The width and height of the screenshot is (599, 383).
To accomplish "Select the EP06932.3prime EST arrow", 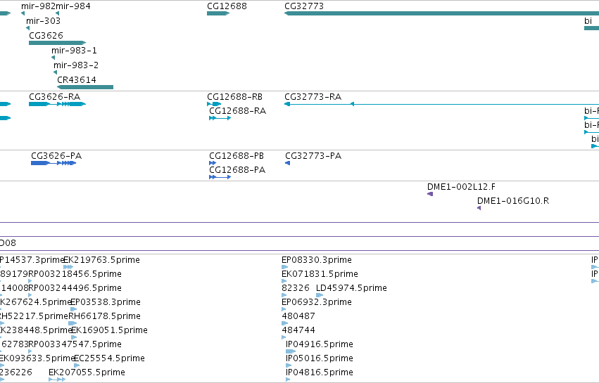I will [284, 309].
